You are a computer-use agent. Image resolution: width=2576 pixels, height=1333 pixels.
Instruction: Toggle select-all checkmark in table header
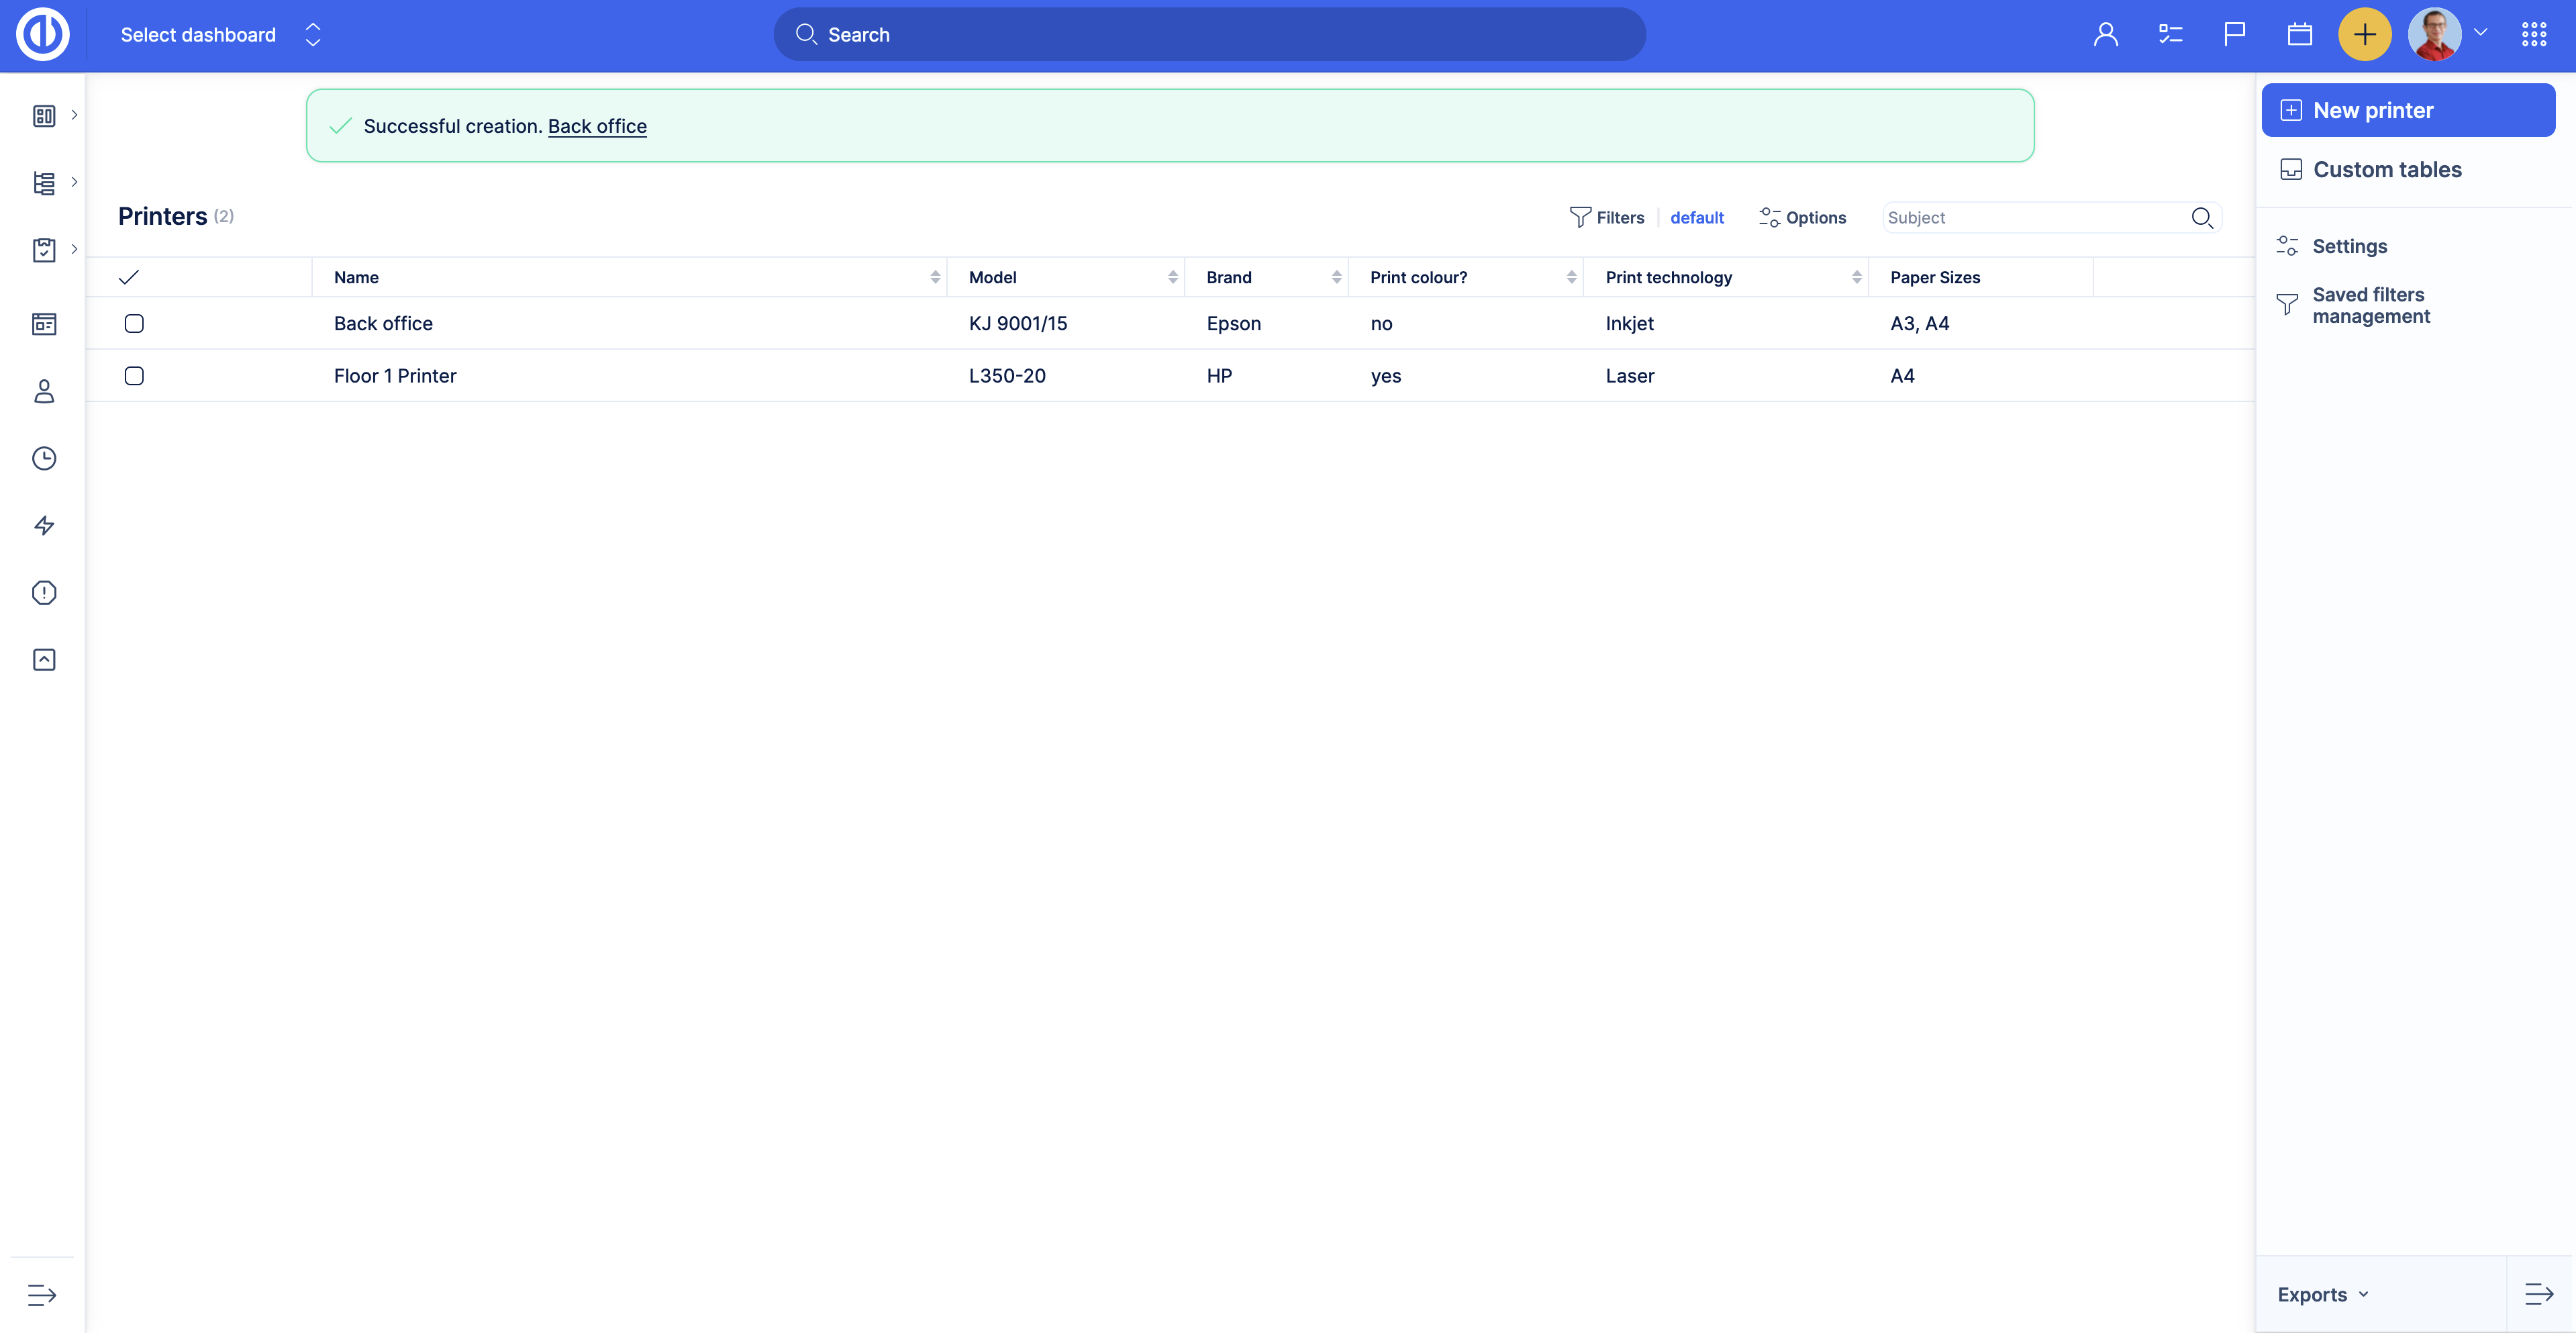[x=129, y=277]
